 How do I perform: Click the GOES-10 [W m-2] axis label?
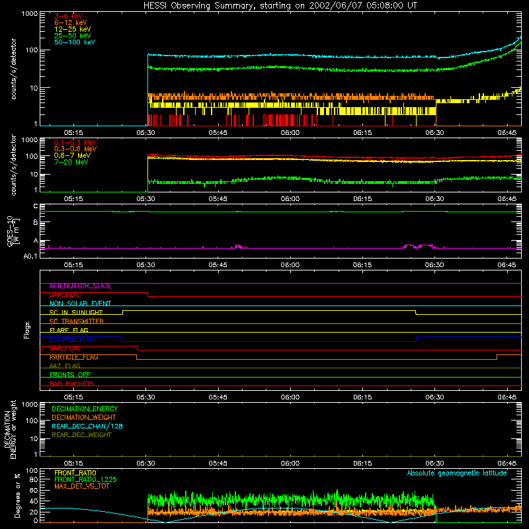pos(13,231)
